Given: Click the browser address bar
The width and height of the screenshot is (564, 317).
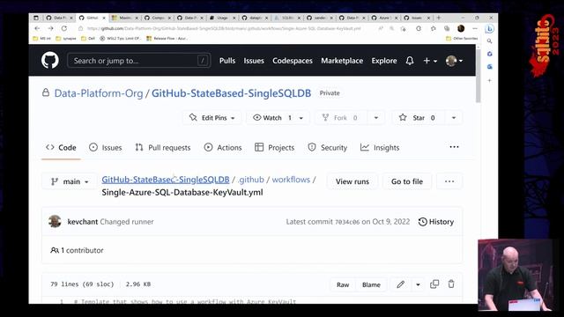Looking at the screenshot, I should (223, 28).
